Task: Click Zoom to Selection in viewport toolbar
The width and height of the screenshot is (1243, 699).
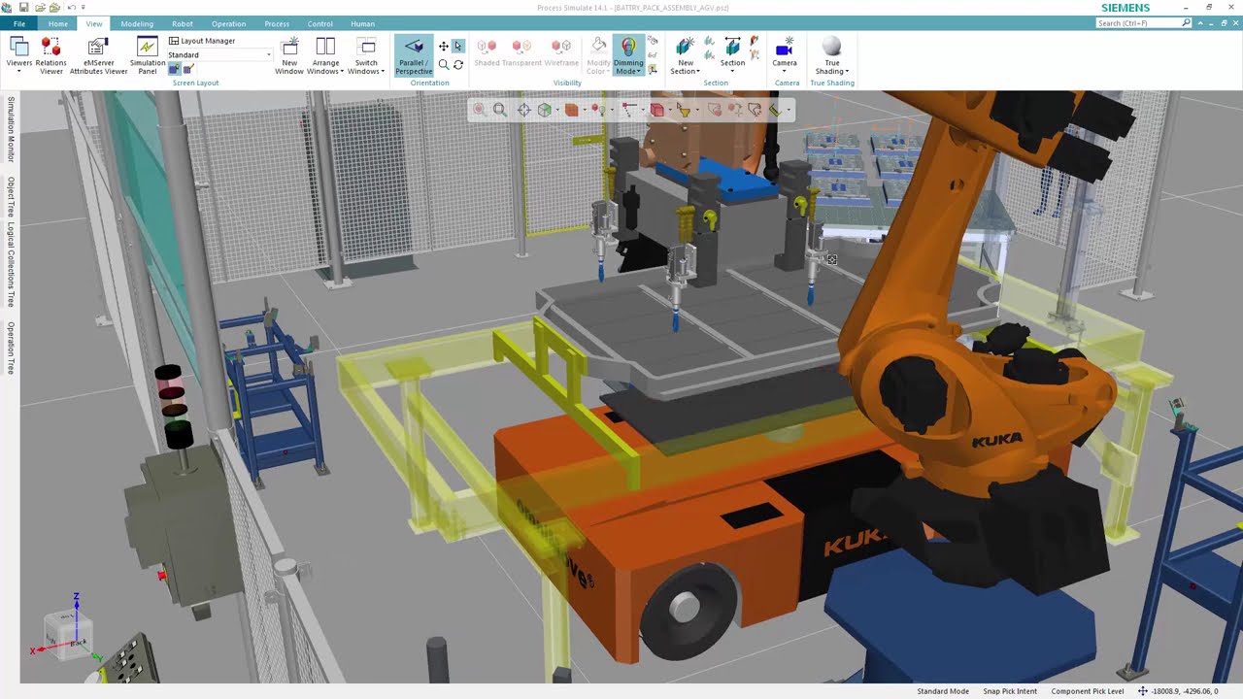Action: (x=479, y=110)
